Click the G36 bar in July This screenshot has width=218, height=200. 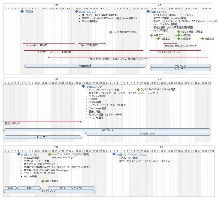tap(29, 188)
